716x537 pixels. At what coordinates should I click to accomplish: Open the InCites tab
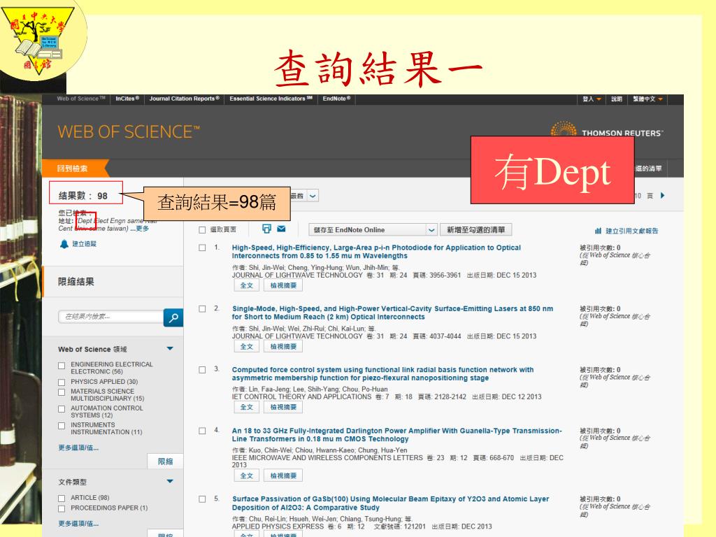point(127,99)
